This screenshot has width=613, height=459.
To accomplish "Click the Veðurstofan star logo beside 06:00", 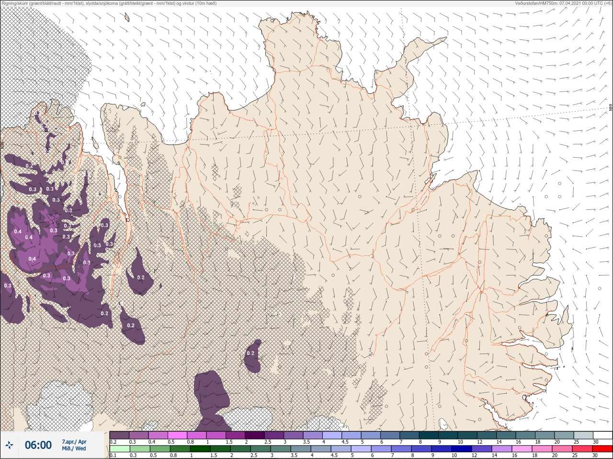I will point(9,446).
